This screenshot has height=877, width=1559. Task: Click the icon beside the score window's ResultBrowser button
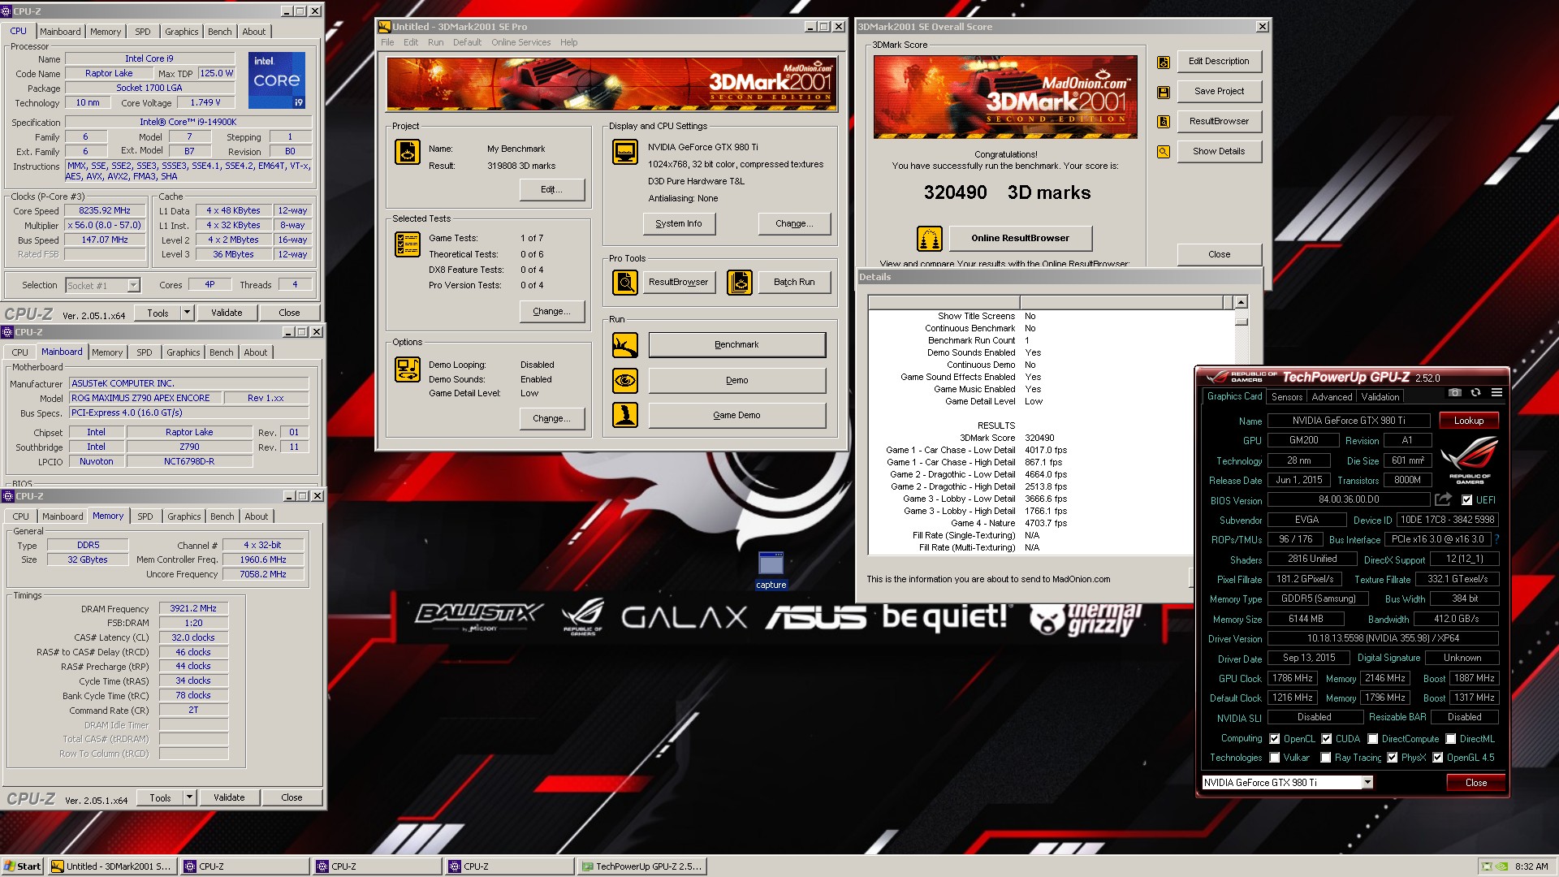[x=1164, y=122]
